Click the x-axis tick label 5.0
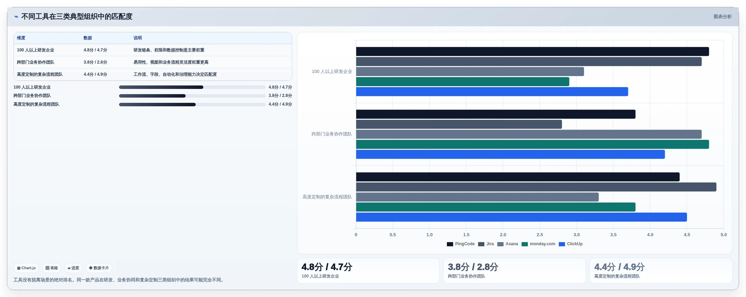Image resolution: width=746 pixels, height=297 pixels. (x=723, y=235)
